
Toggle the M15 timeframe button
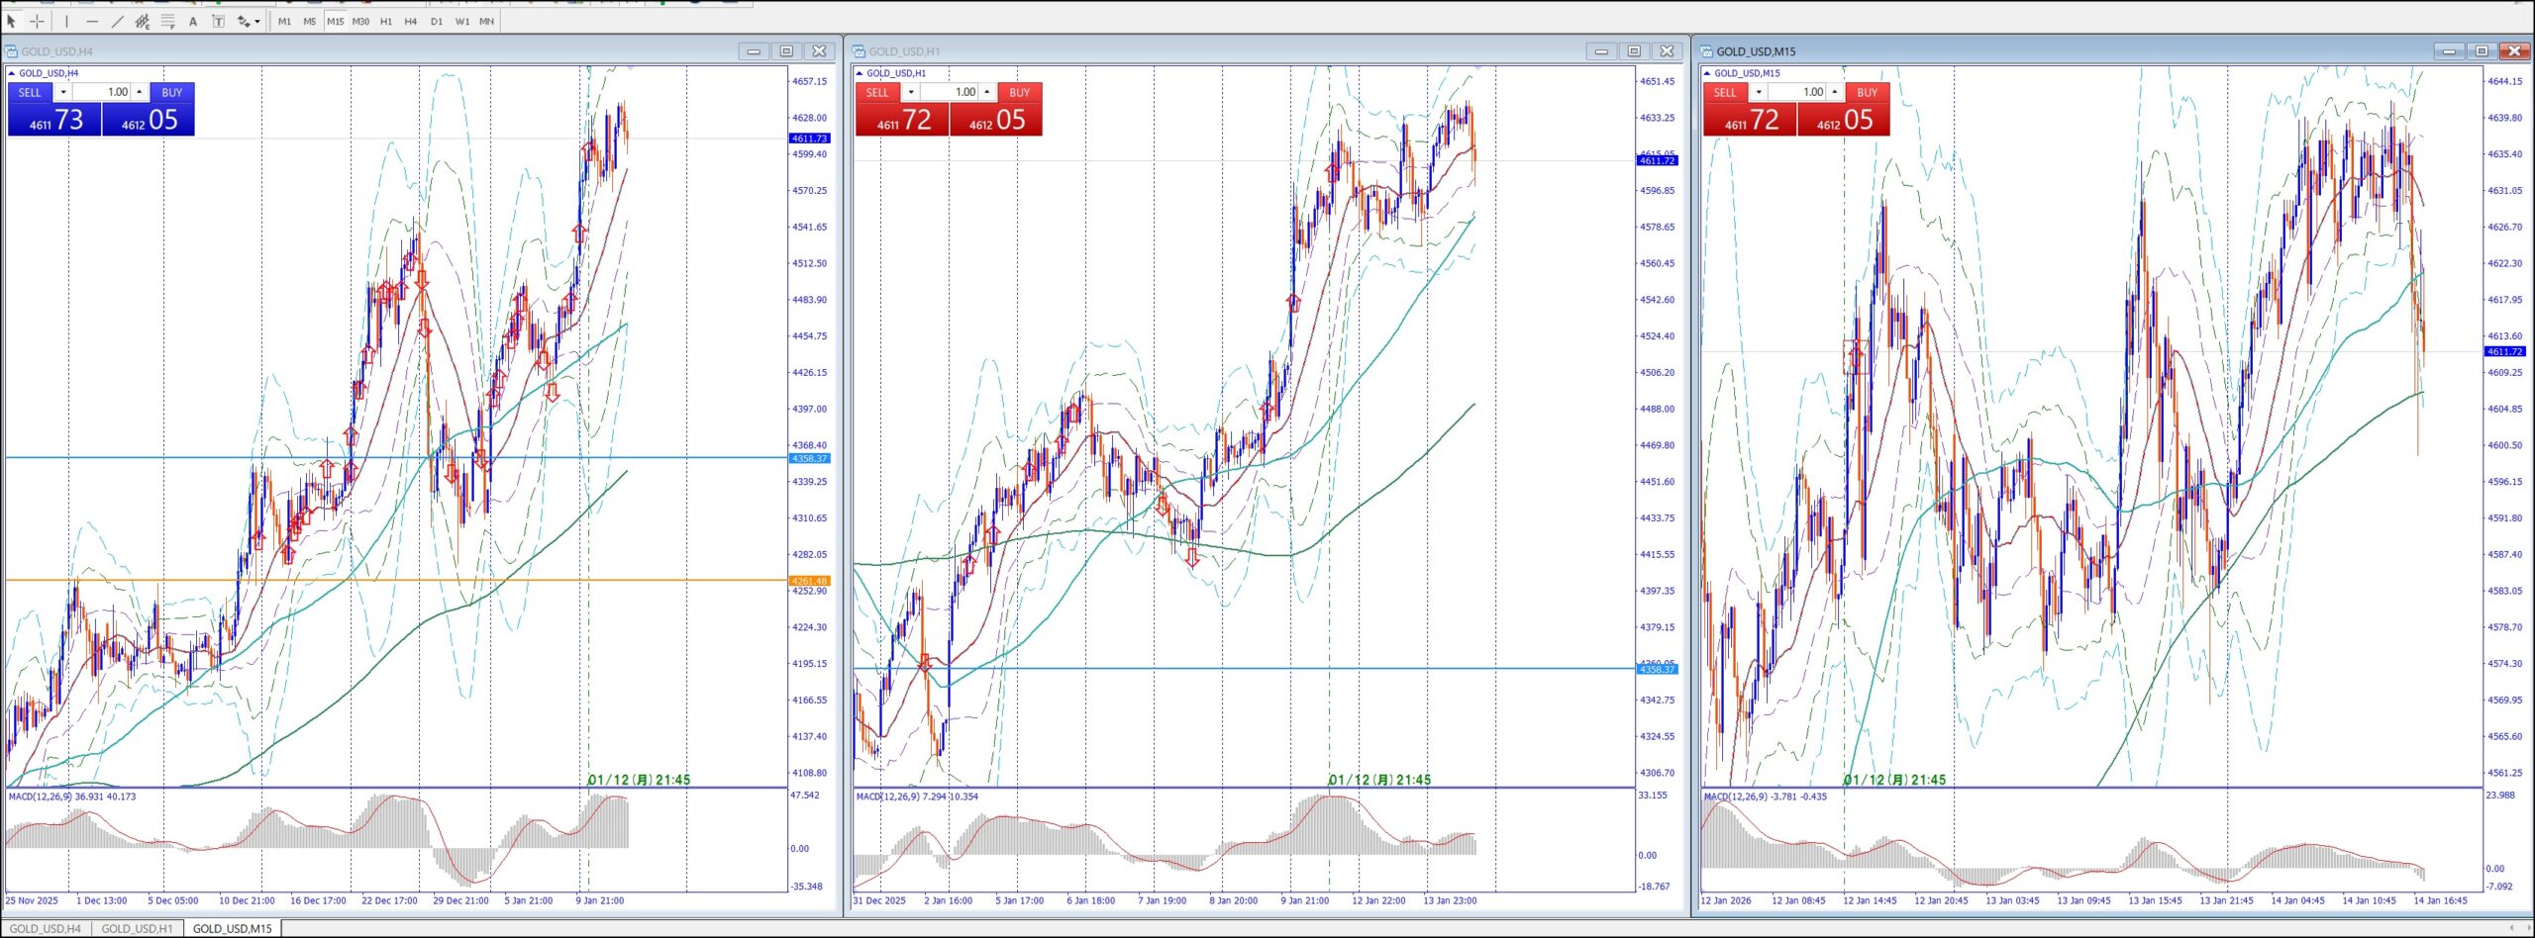point(335,21)
